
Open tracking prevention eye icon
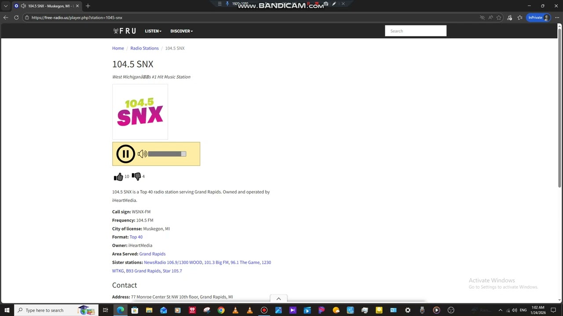(x=482, y=18)
